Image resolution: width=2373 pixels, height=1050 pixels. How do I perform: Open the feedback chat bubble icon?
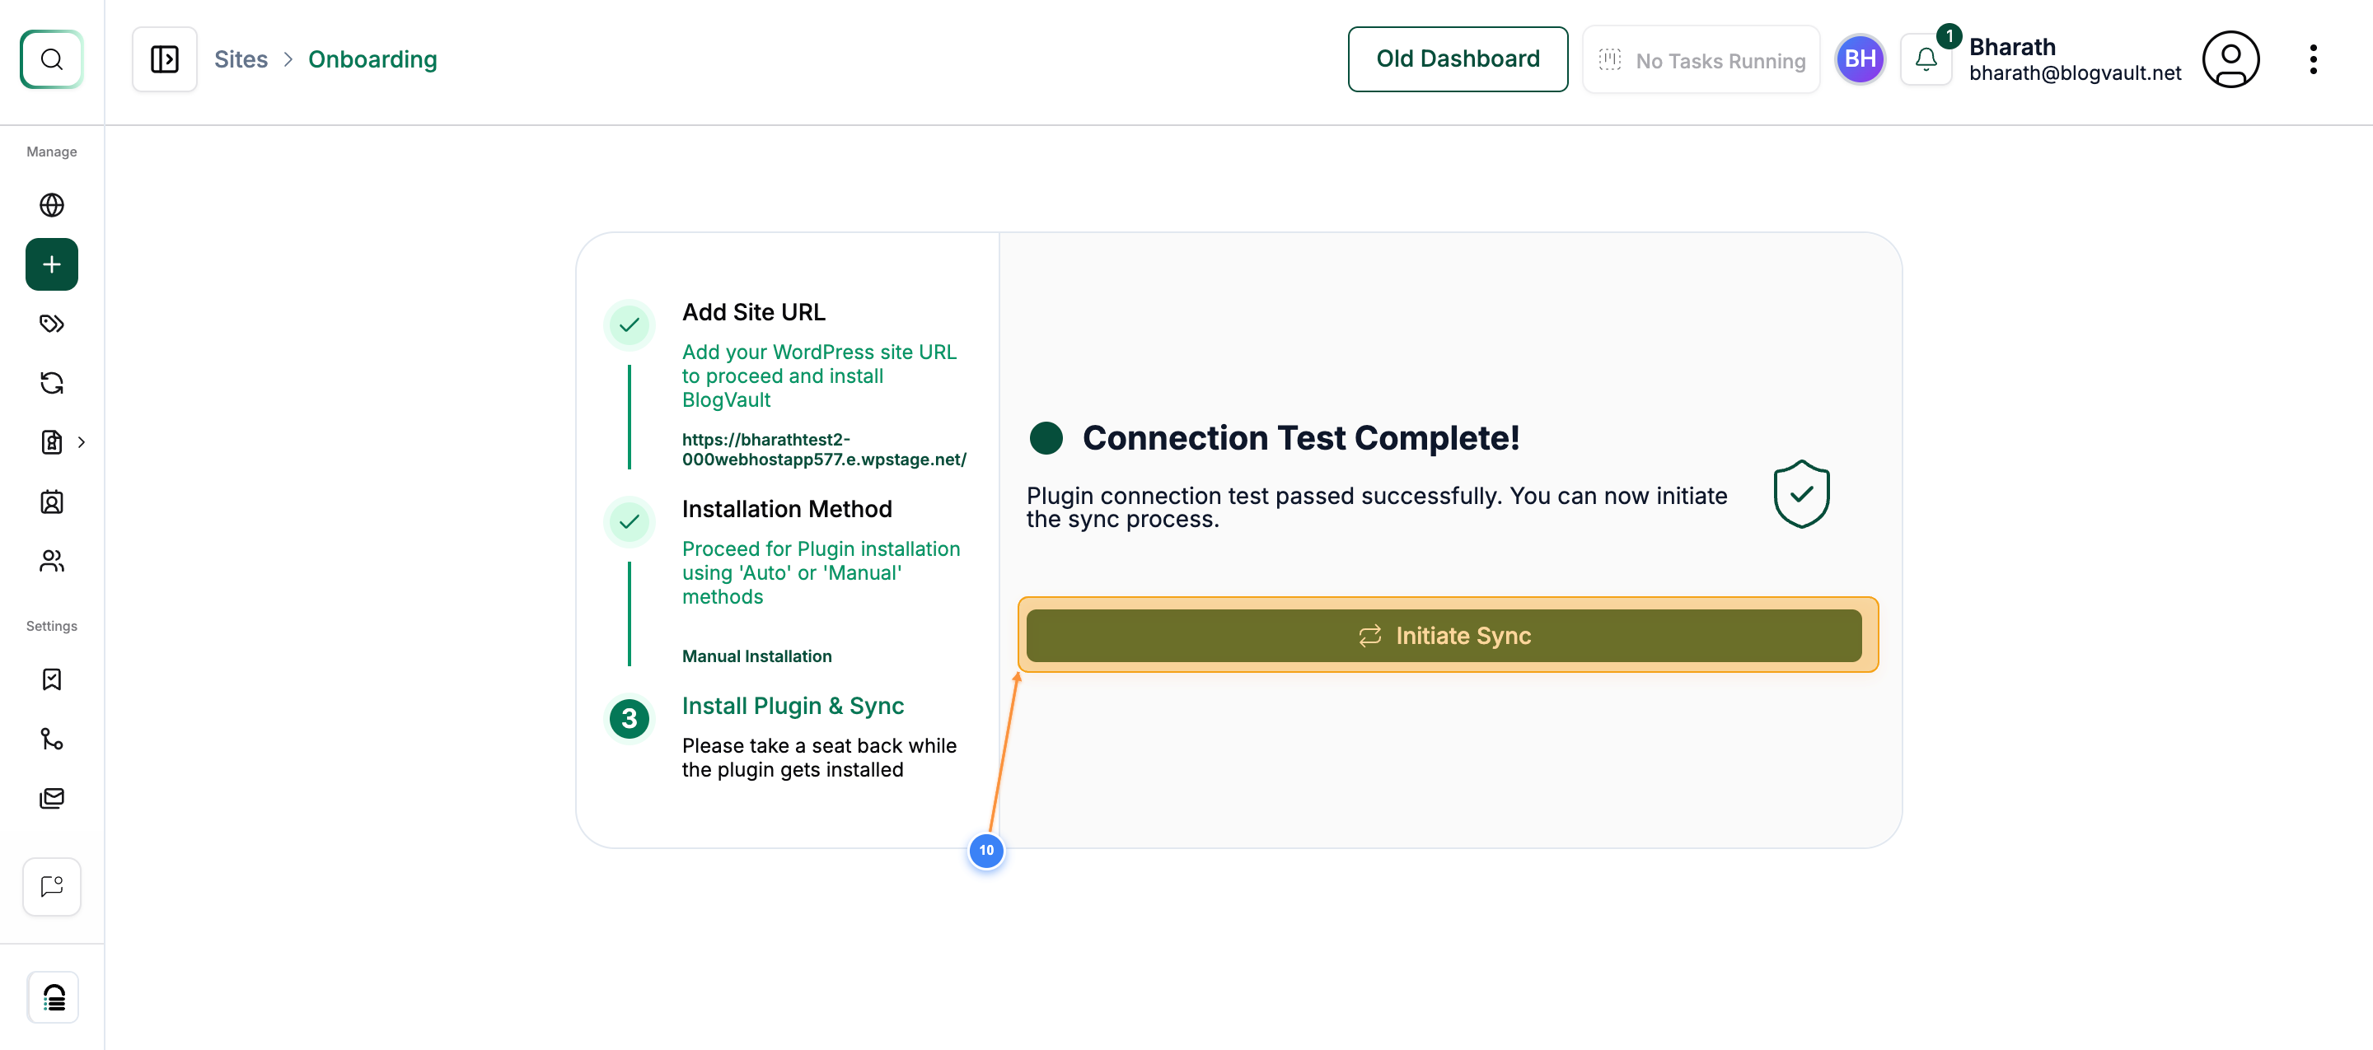click(50, 887)
